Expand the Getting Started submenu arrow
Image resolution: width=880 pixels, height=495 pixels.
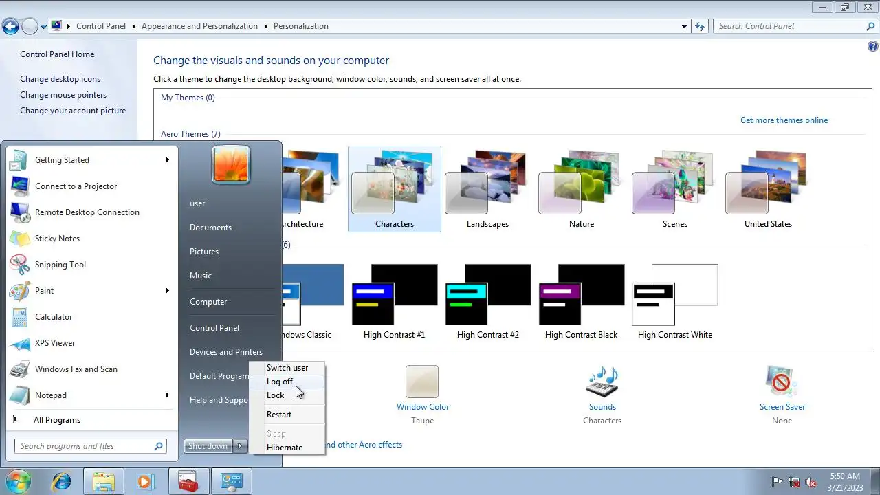(167, 160)
